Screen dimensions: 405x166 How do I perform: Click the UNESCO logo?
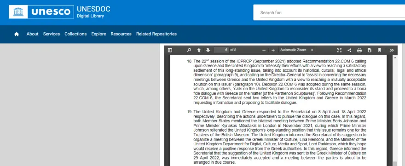point(41,12)
